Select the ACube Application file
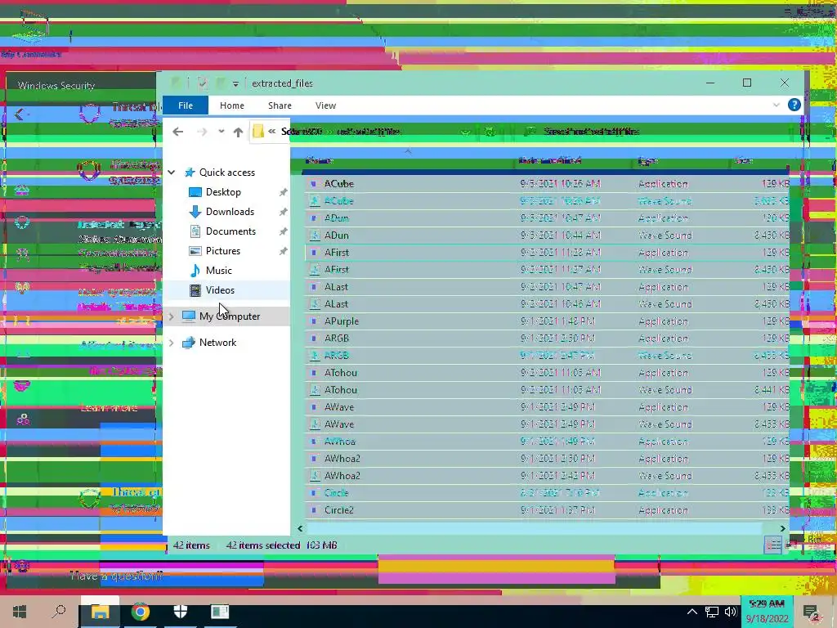The height and width of the screenshot is (628, 837). [547, 184]
